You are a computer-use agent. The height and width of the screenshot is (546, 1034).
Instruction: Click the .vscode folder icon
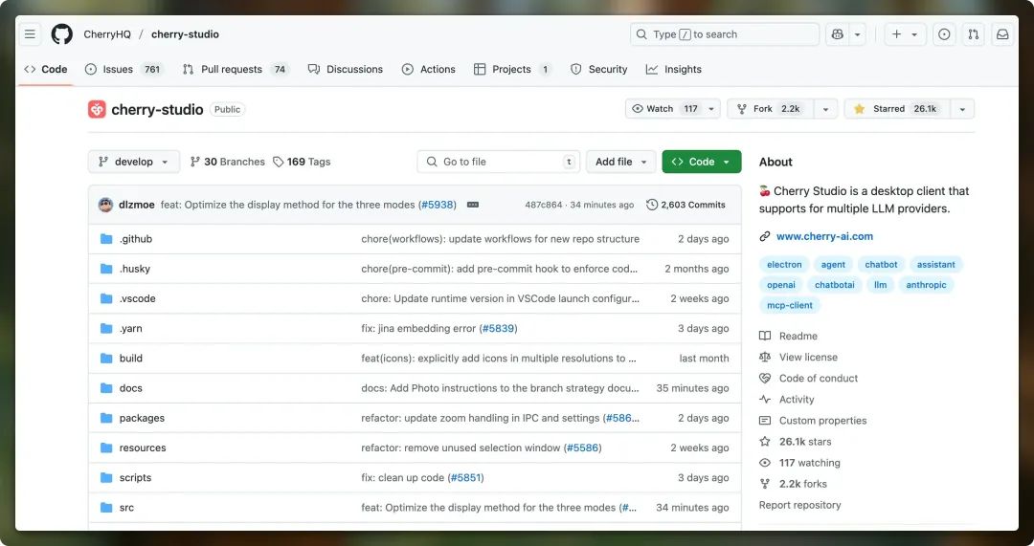(106, 298)
